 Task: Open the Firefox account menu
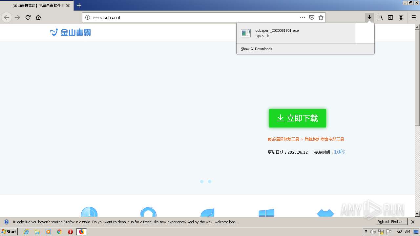click(401, 17)
